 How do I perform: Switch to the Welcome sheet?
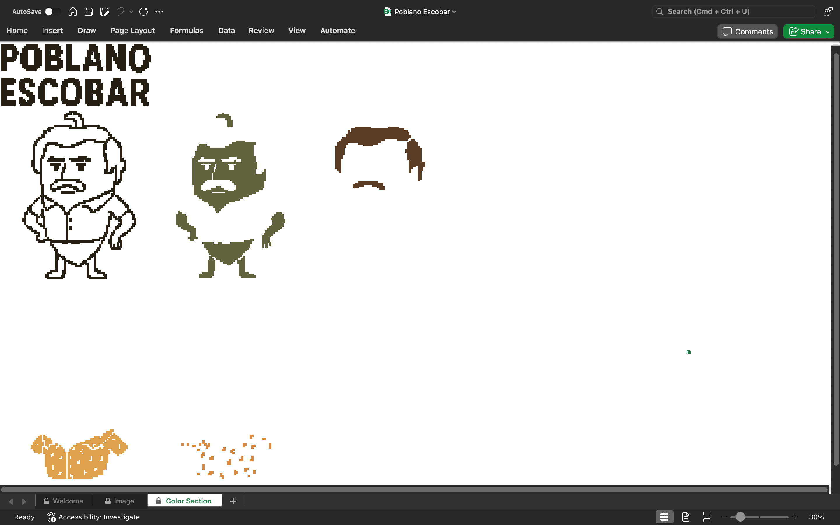(64, 501)
